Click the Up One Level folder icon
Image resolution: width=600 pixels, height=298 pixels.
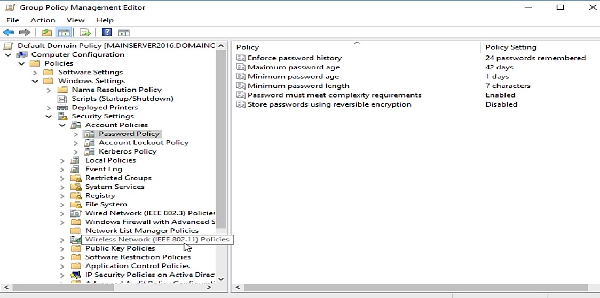point(47,33)
